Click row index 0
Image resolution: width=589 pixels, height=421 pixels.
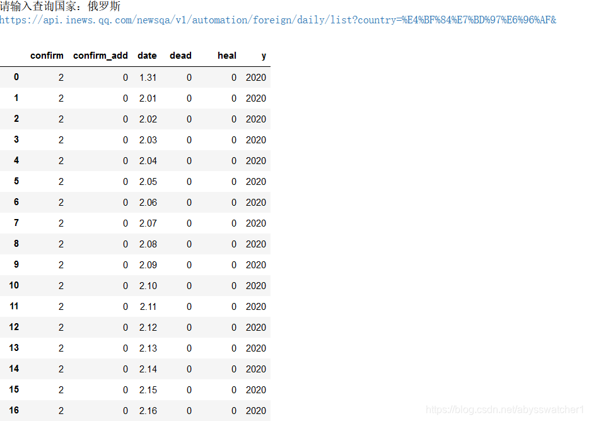(x=16, y=77)
